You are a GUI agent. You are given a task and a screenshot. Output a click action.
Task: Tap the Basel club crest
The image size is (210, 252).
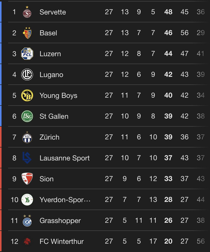[27, 33]
